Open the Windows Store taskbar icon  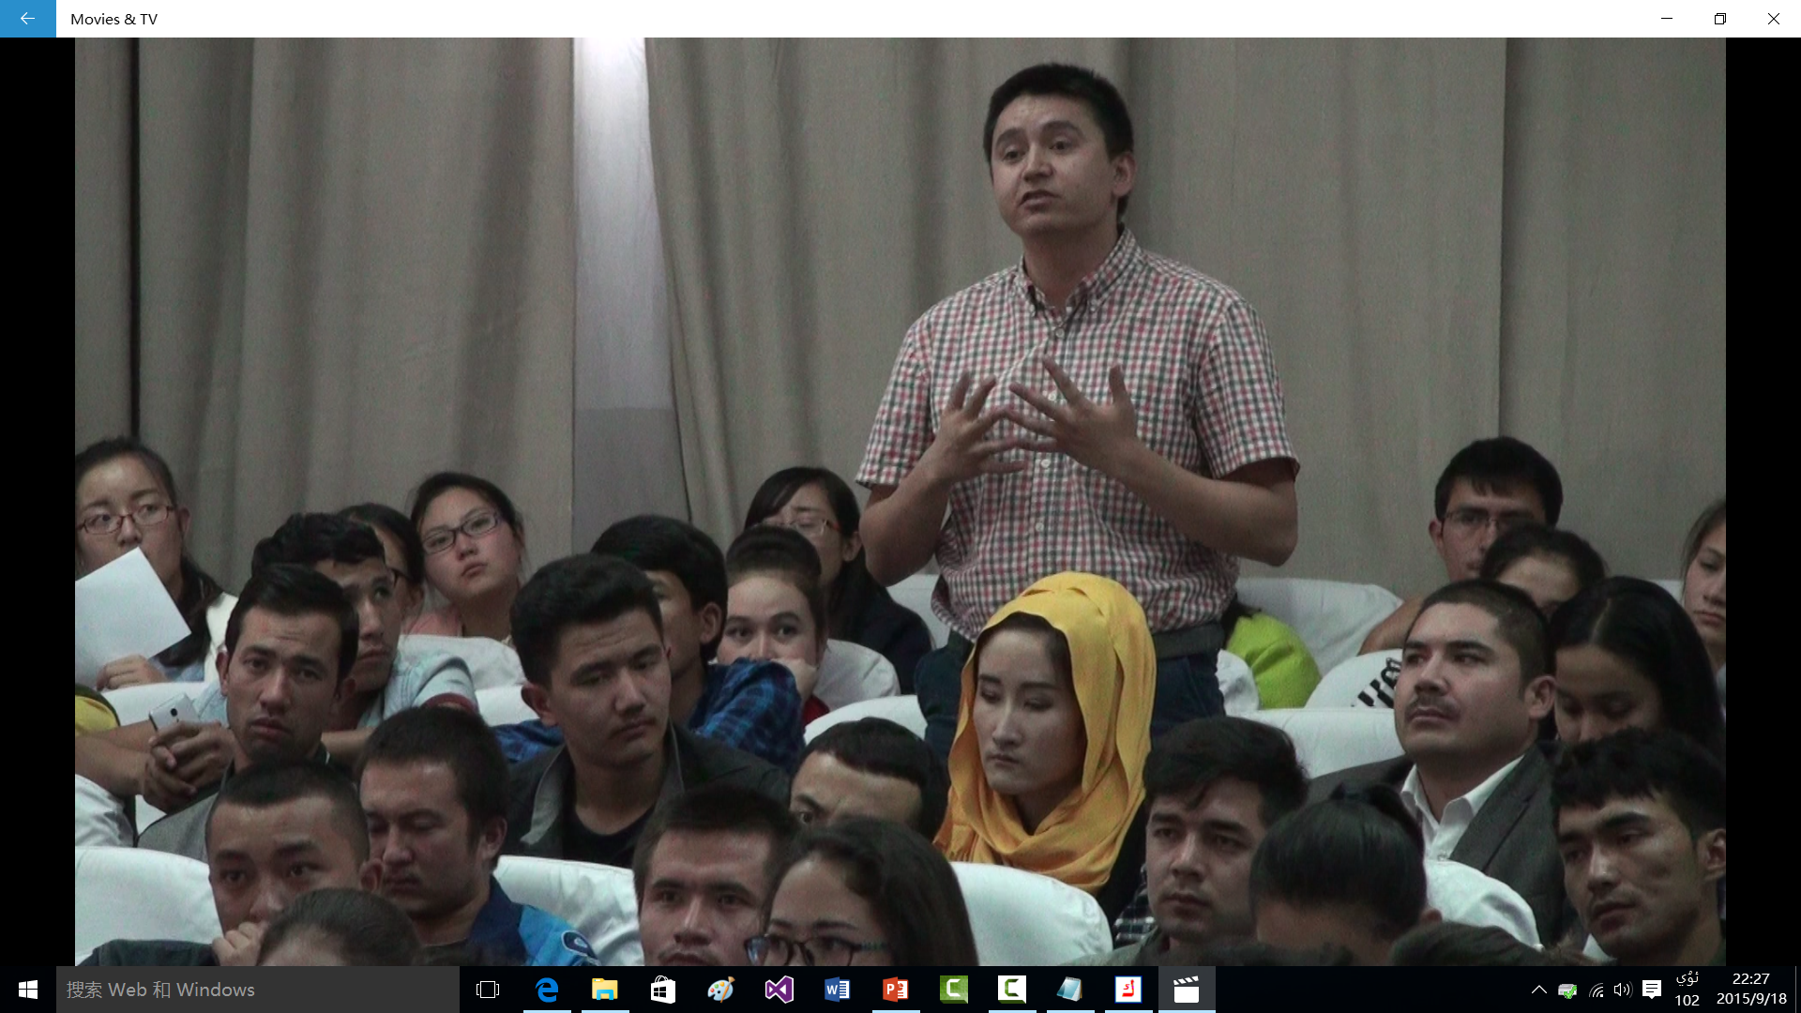coord(663,990)
